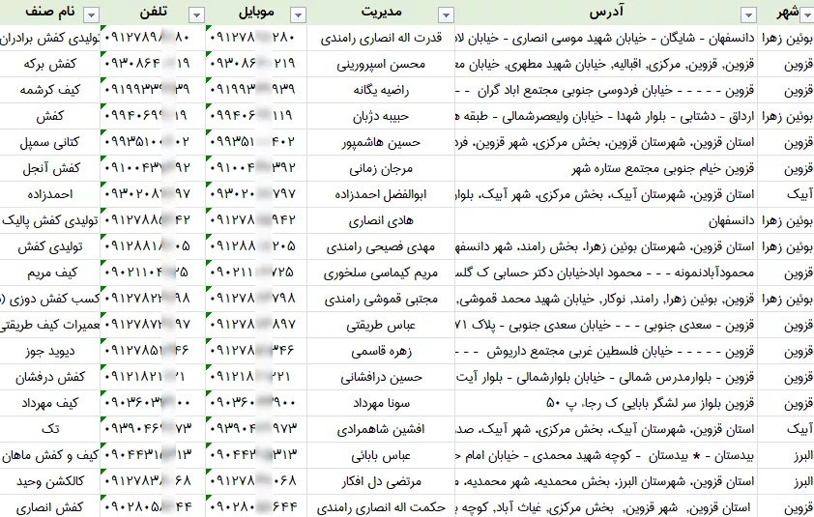Select the کیف مریم shop name cell

[50, 273]
